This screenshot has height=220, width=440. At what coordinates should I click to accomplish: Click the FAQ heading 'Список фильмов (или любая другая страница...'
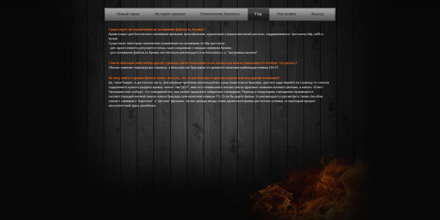pos(203,63)
